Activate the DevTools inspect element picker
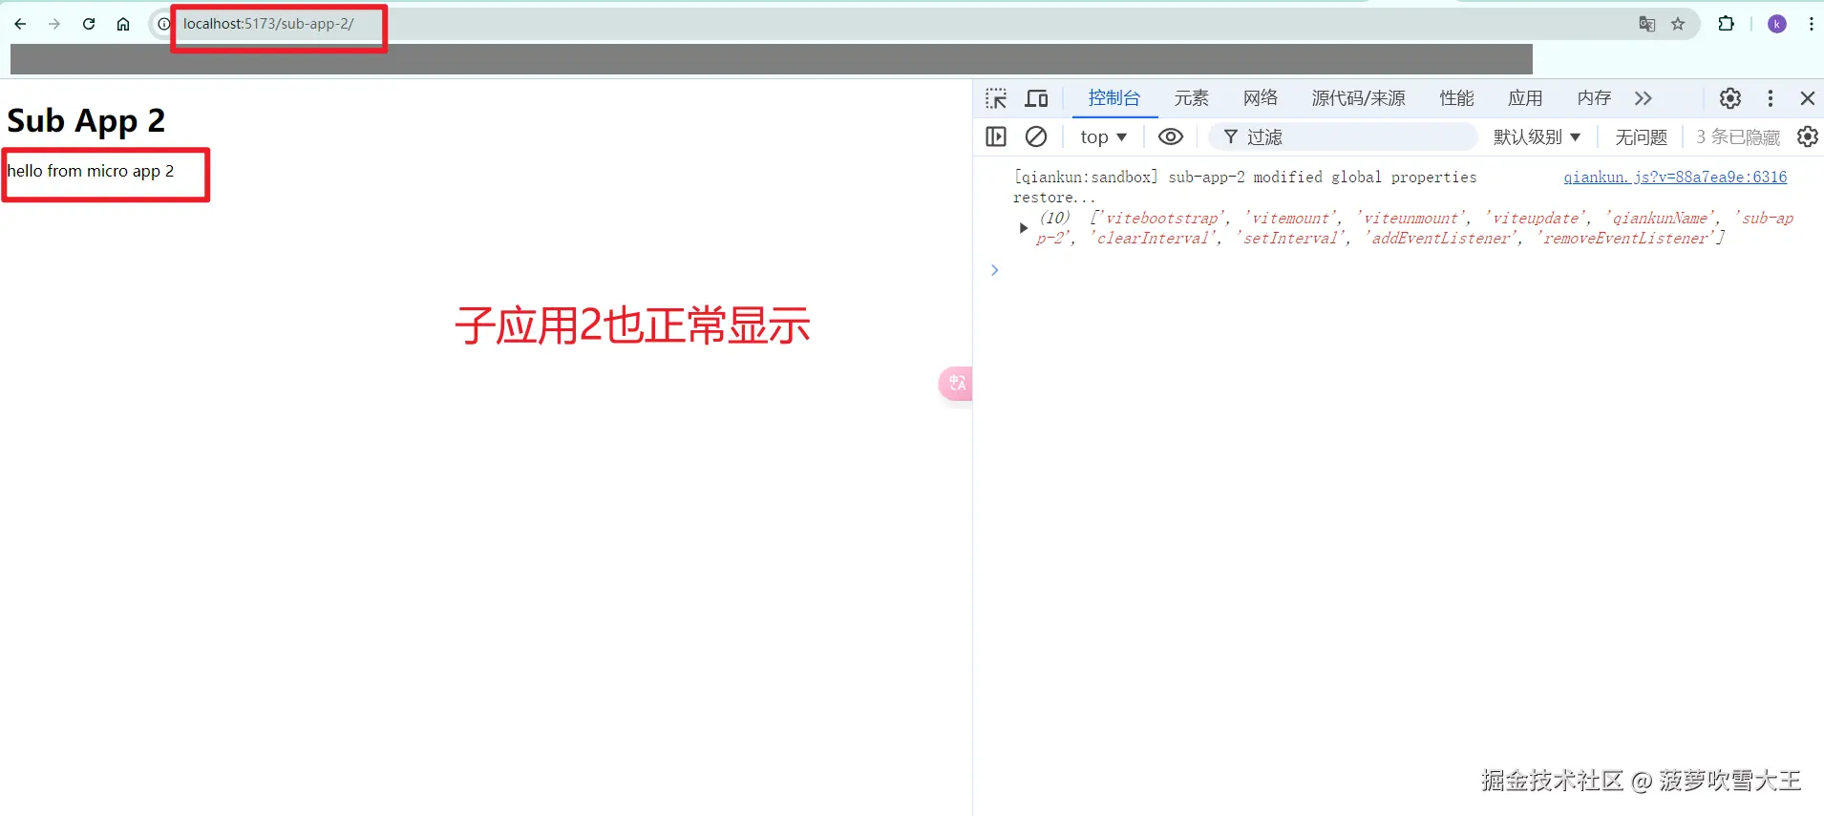Screen dimensions: 1824x816 (x=996, y=98)
